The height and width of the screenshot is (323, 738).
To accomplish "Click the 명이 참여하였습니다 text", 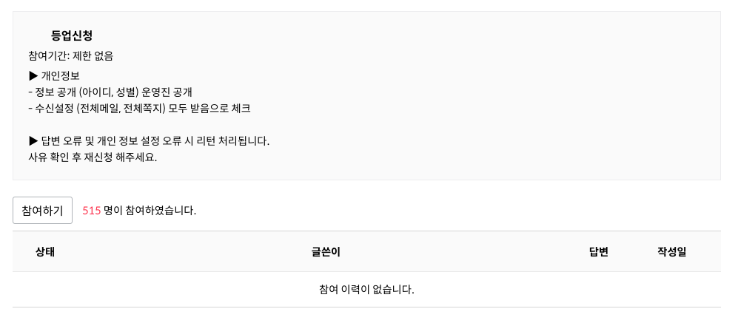I will click(150, 211).
